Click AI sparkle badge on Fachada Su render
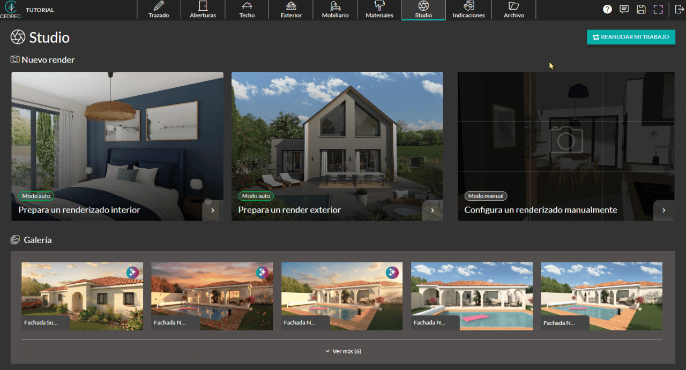This screenshot has height=370, width=686. pos(132,273)
